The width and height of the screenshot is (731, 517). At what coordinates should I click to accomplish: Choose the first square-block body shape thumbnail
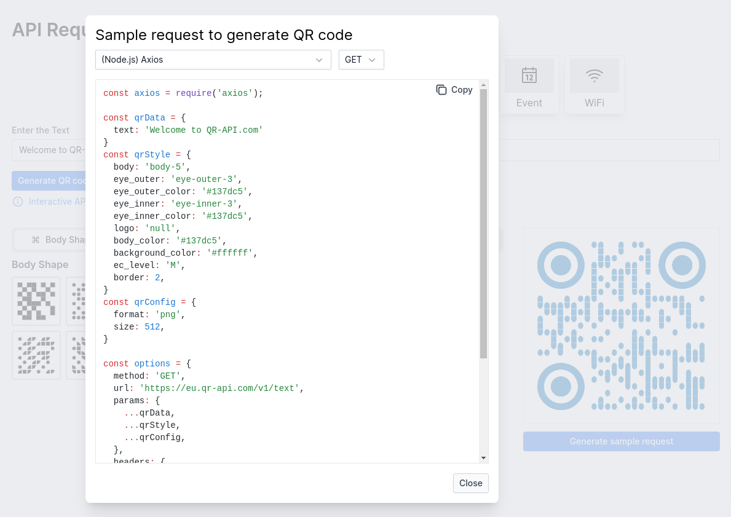click(36, 301)
